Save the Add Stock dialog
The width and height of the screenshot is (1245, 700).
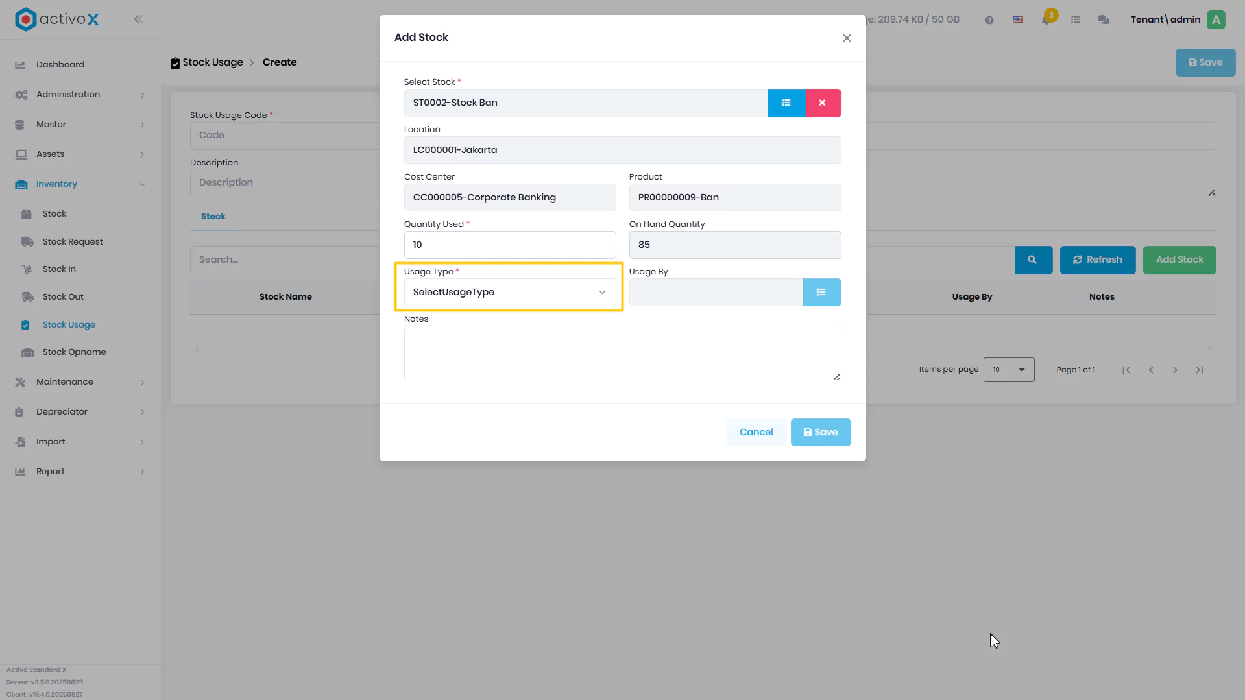(x=820, y=432)
